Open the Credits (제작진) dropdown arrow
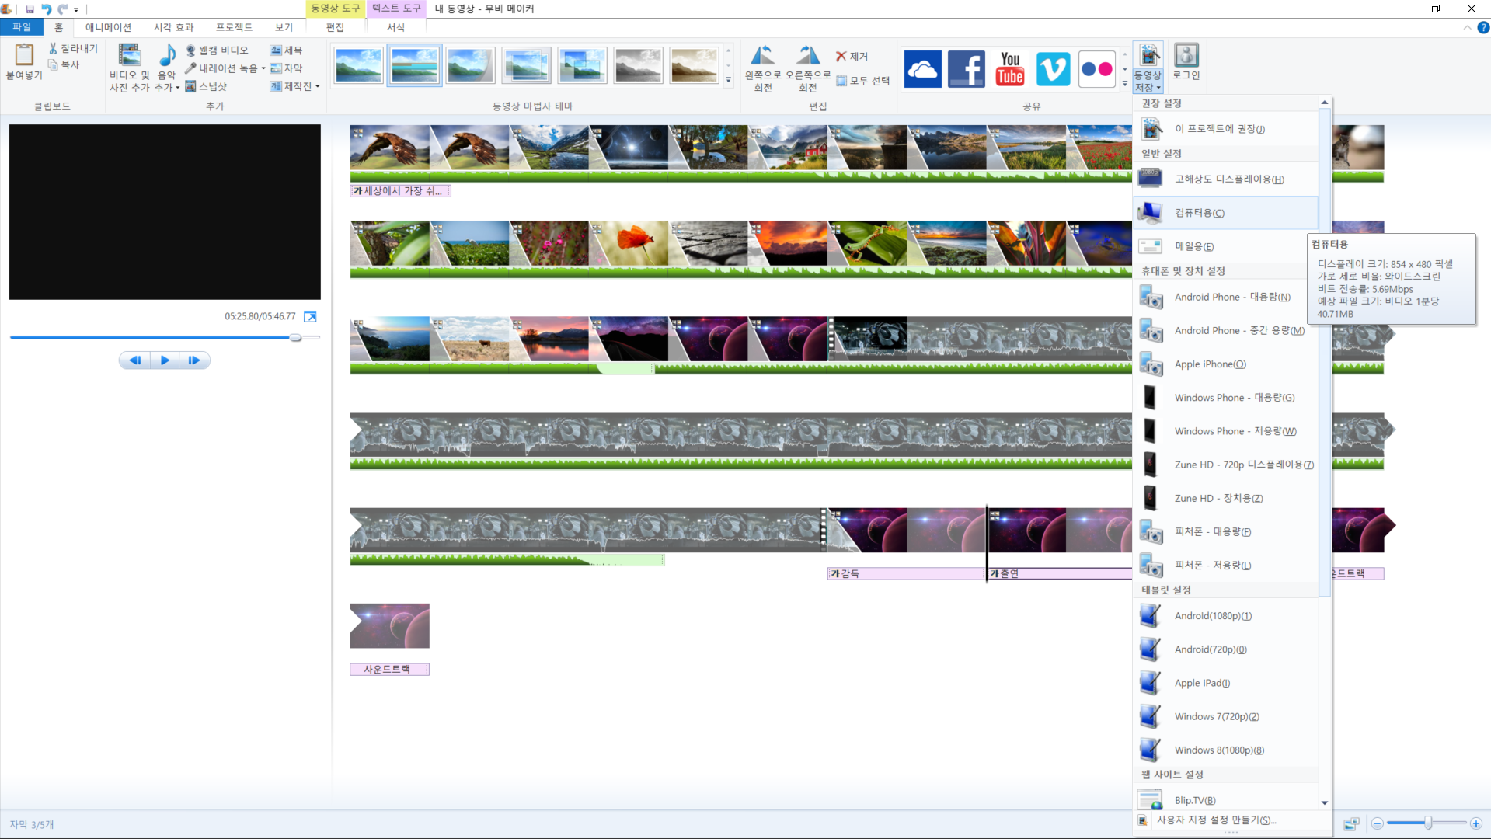 318,86
